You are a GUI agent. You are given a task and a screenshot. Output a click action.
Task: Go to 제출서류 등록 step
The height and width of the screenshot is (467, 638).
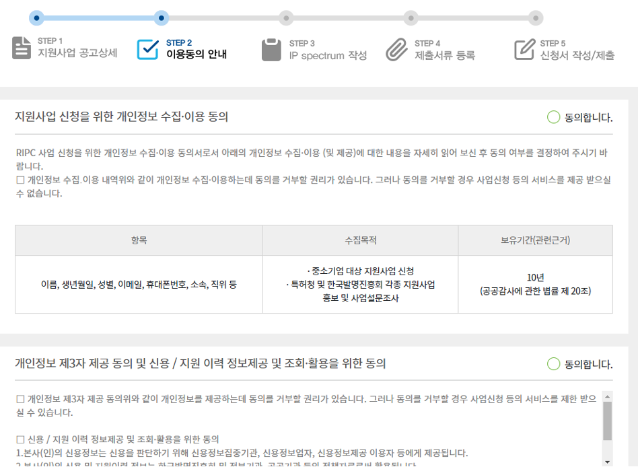pos(445,55)
